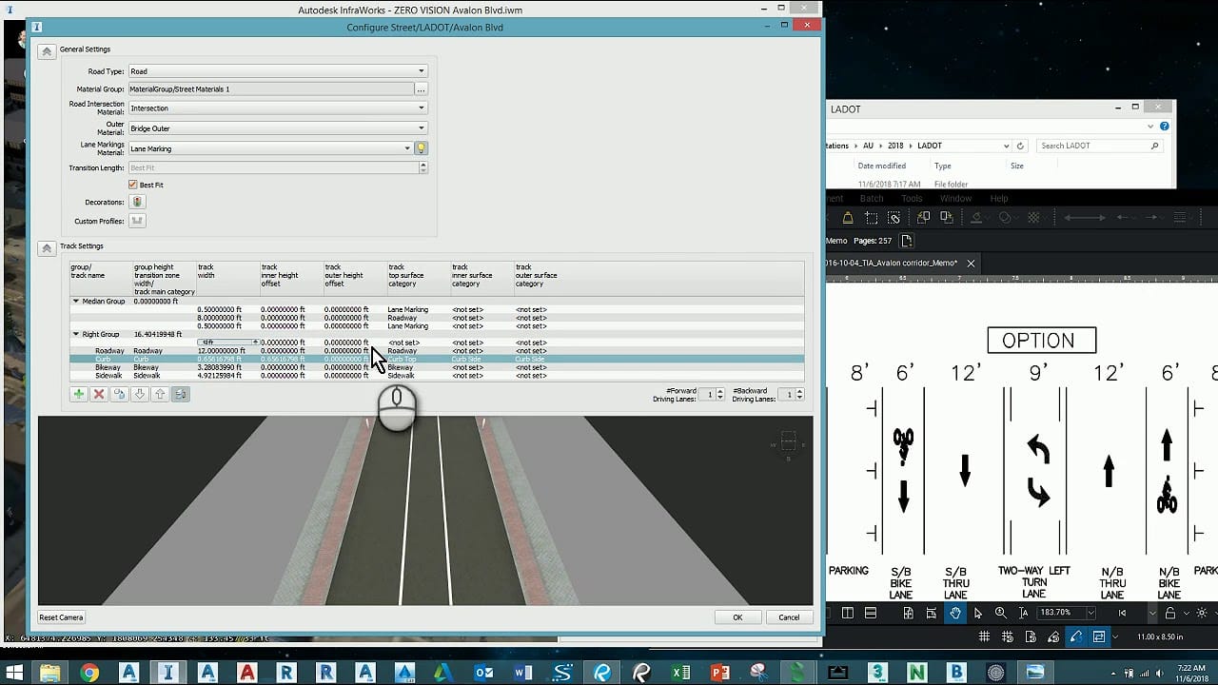Switch to the Avalon corridor Memo tab

[891, 264]
